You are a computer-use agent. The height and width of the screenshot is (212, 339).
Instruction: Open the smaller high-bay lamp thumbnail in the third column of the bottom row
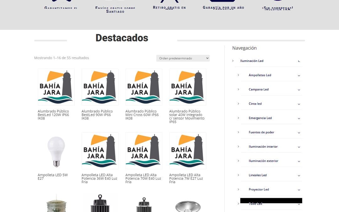click(144, 204)
